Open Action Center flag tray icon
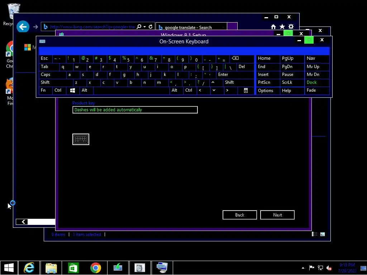Screen dimensions: 367x275 [311, 268]
